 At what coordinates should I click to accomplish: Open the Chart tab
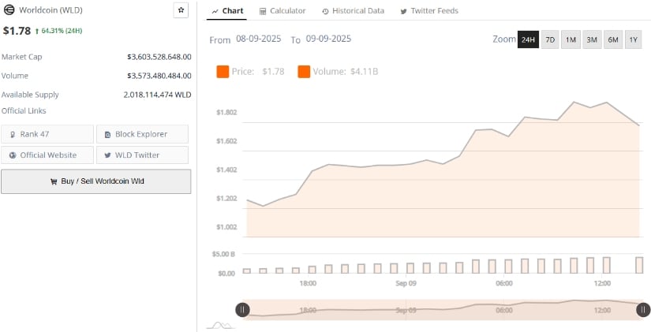[226, 11]
